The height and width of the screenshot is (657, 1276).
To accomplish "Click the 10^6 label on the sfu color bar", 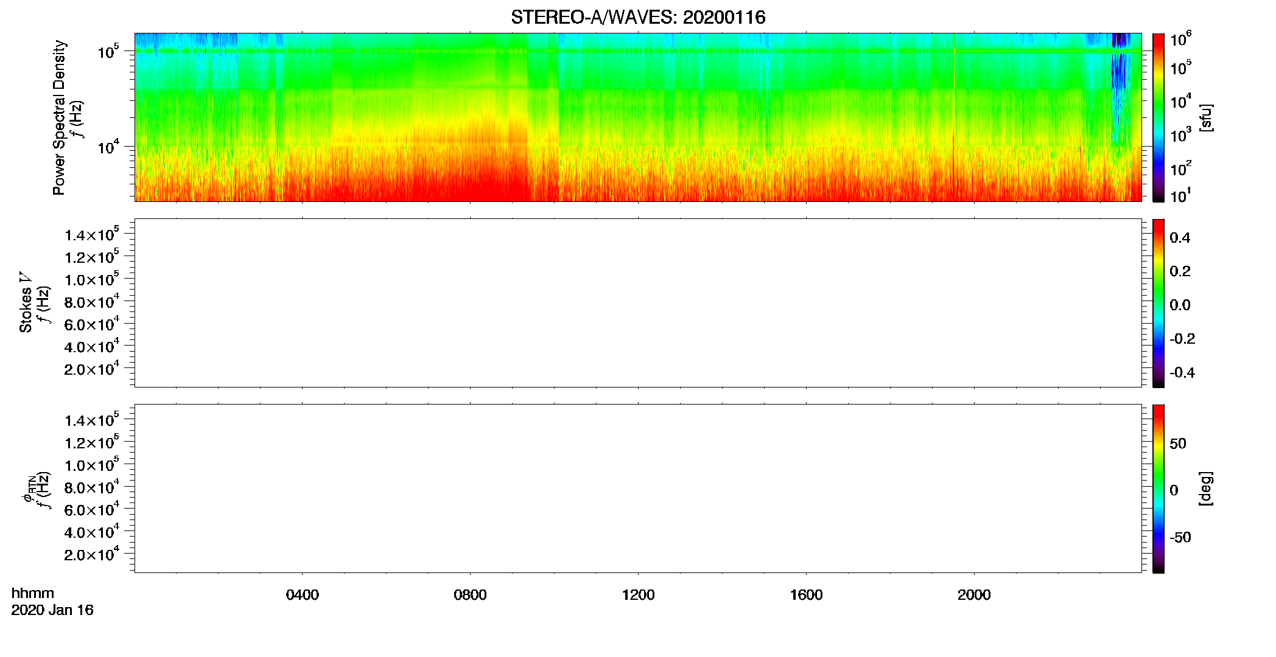I will (x=1181, y=40).
